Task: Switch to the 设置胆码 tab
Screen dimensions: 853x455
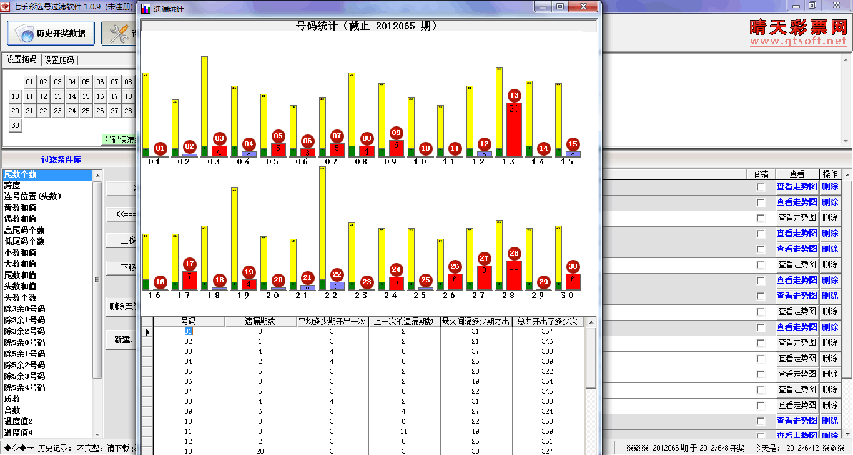Action: [x=59, y=60]
